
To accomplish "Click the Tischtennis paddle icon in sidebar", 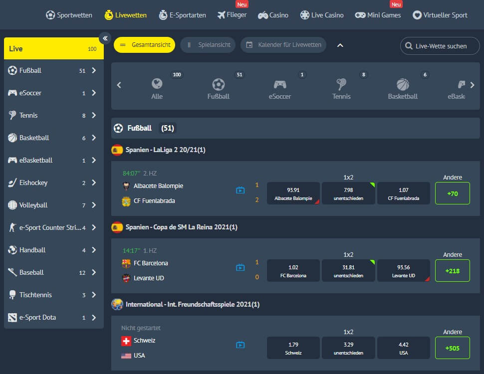I will pyautogui.click(x=12, y=295).
